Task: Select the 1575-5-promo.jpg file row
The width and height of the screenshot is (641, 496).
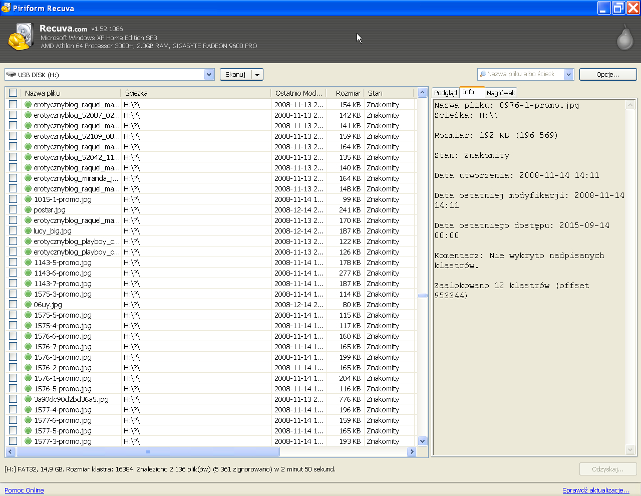Action: pos(211,315)
